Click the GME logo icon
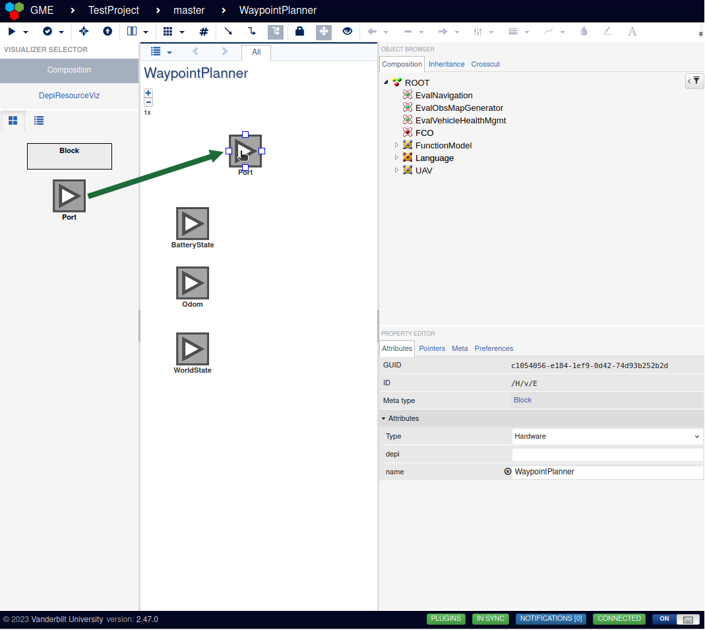 pos(14,11)
